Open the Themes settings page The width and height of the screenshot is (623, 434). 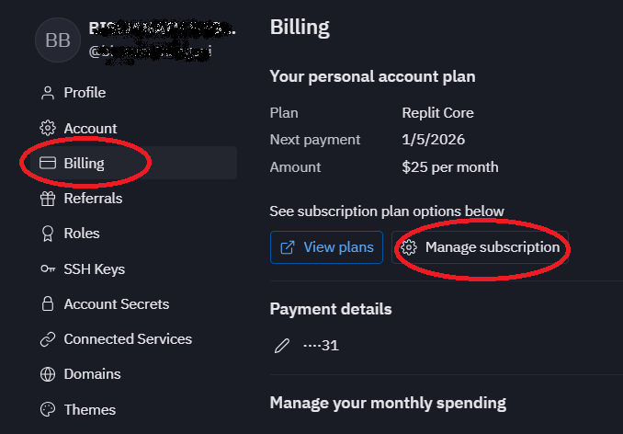coord(89,409)
